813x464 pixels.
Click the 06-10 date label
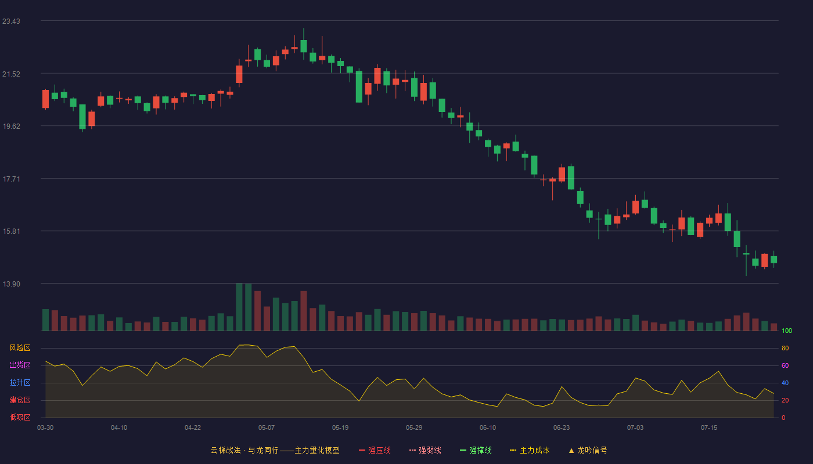tap(488, 427)
